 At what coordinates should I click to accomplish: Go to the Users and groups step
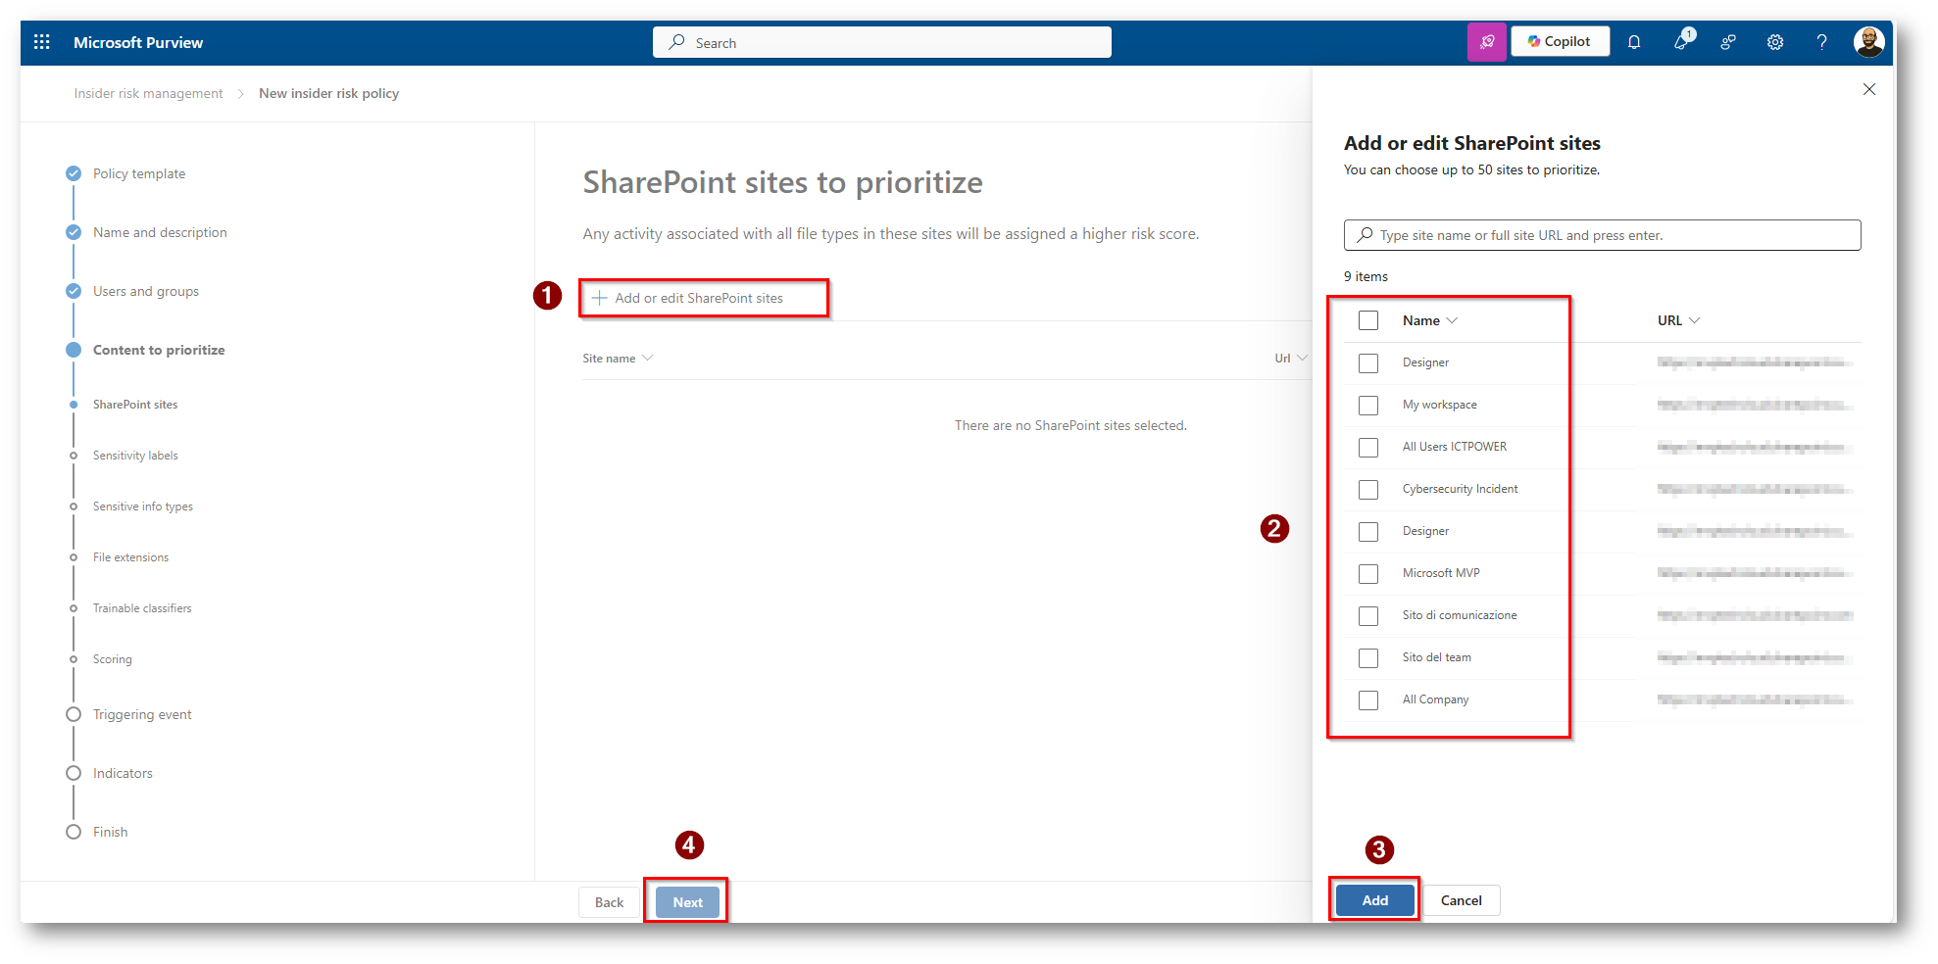[146, 291]
